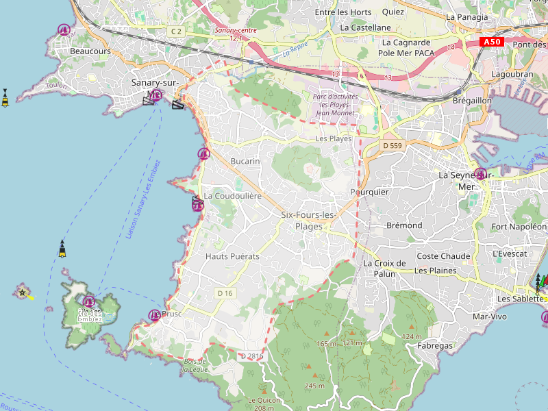
Task: Select the harbour icon north of Beaucours
Action: click(x=64, y=29)
